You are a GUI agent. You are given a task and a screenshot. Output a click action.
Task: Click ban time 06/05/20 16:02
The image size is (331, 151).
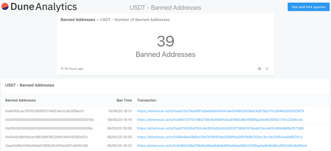click(120, 146)
